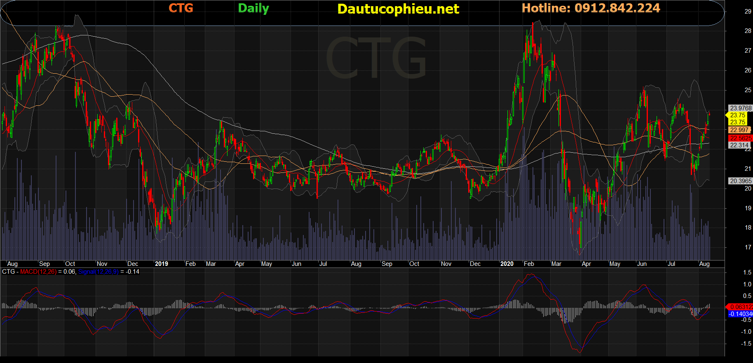Click the gray 20.3965 price label
Image resolution: width=753 pixels, height=363 pixels.
(x=740, y=181)
